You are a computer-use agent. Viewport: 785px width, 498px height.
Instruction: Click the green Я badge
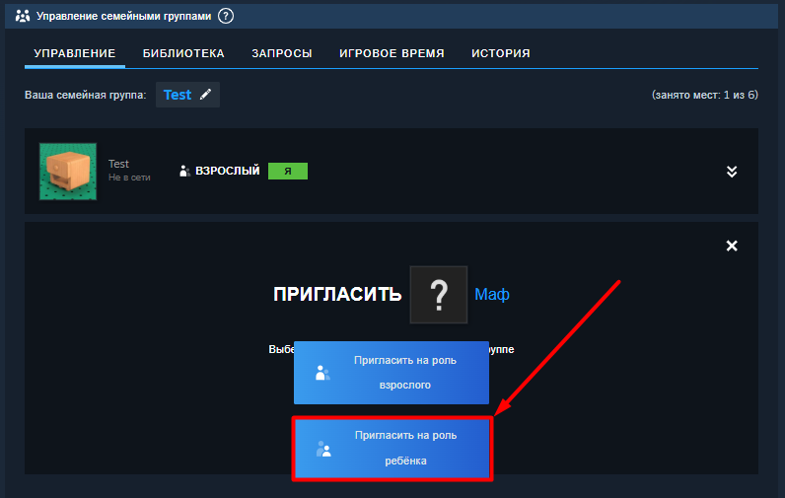288,171
